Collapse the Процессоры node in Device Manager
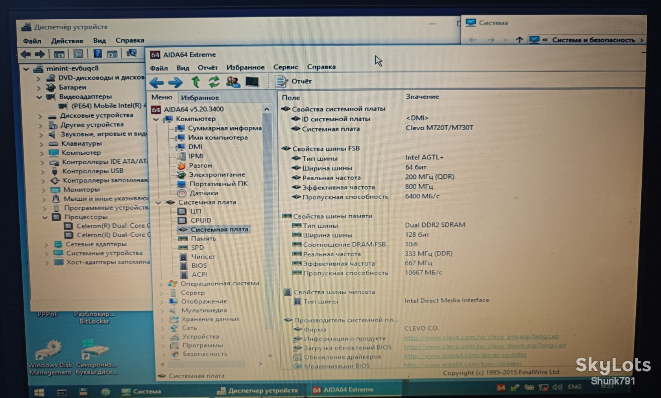661x398 pixels. click(x=44, y=217)
